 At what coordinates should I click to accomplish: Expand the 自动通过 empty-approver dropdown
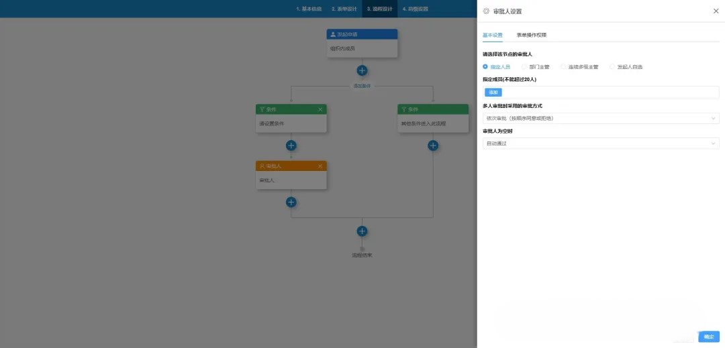pyautogui.click(x=600, y=143)
